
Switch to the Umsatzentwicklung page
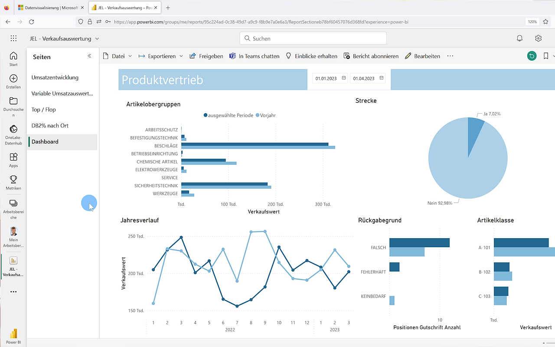pyautogui.click(x=55, y=78)
